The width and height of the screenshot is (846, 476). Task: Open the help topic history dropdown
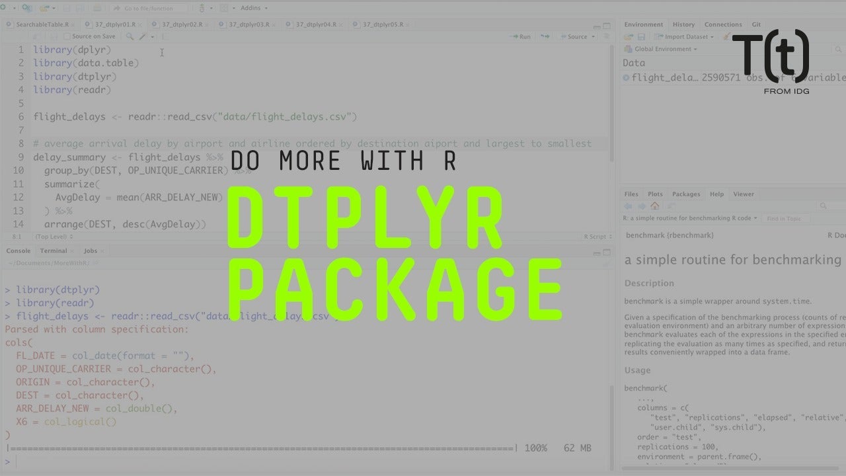pyautogui.click(x=690, y=218)
